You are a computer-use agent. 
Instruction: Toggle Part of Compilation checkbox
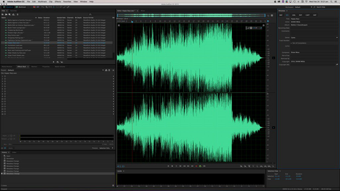pyautogui.click(x=291, y=43)
